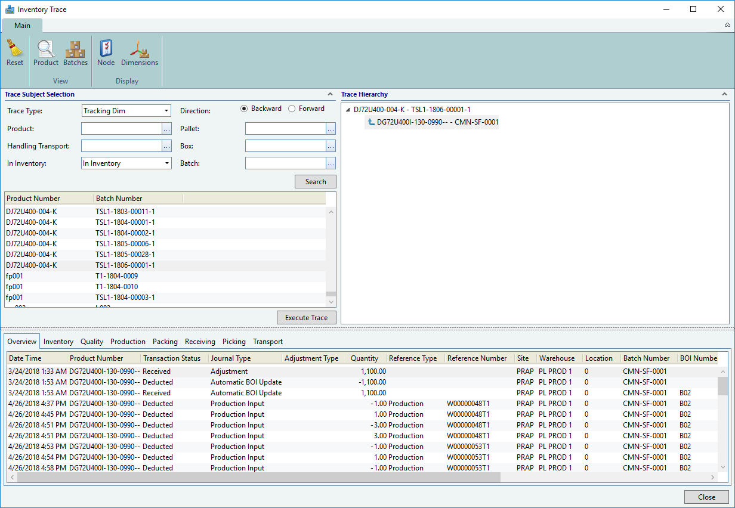
Task: Collapse the DJ72U400-004-K tree node
Action: 348,110
